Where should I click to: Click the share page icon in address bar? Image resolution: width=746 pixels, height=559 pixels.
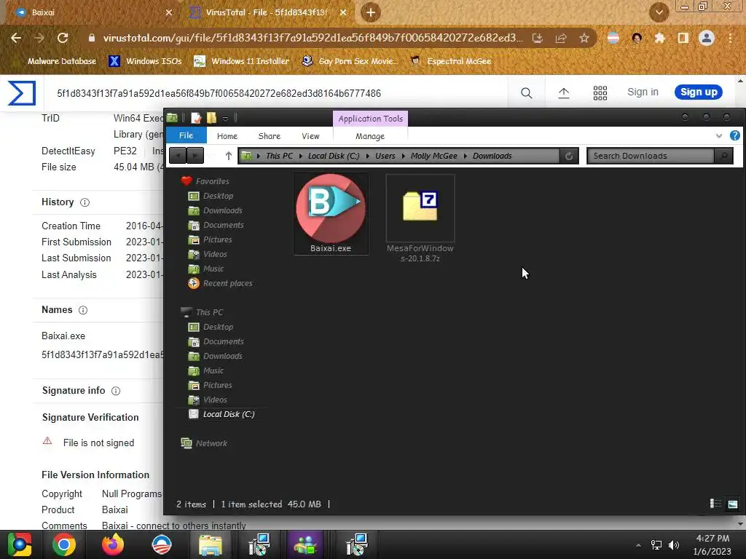point(561,38)
